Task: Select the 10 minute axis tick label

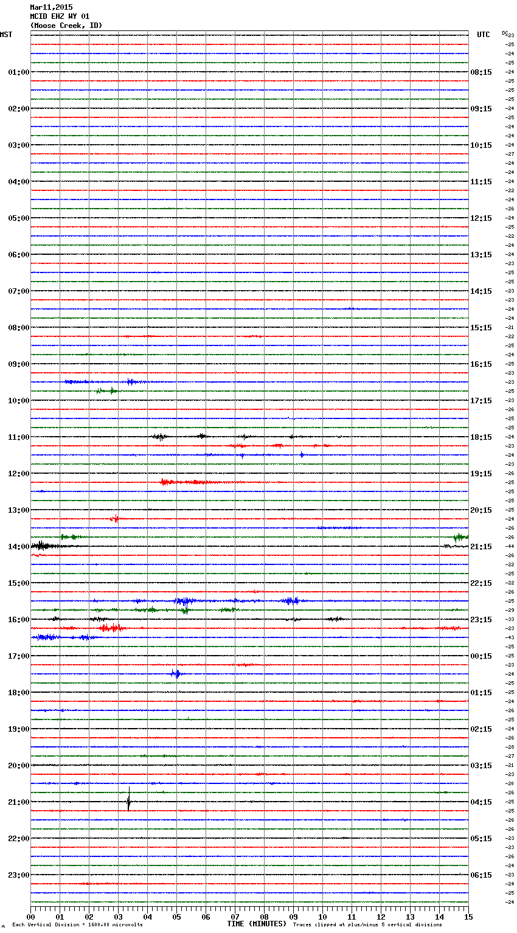Action: (322, 917)
